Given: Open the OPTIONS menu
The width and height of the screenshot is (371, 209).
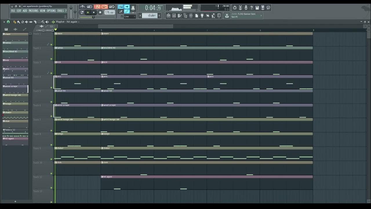Looking at the screenshot, I should pos(51,11).
